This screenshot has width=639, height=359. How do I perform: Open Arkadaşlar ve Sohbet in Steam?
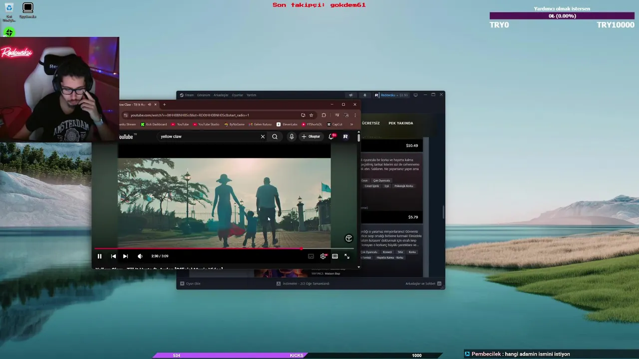coord(423,284)
